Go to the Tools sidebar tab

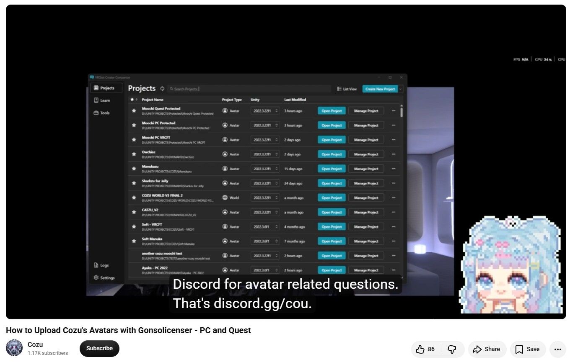coord(102,113)
